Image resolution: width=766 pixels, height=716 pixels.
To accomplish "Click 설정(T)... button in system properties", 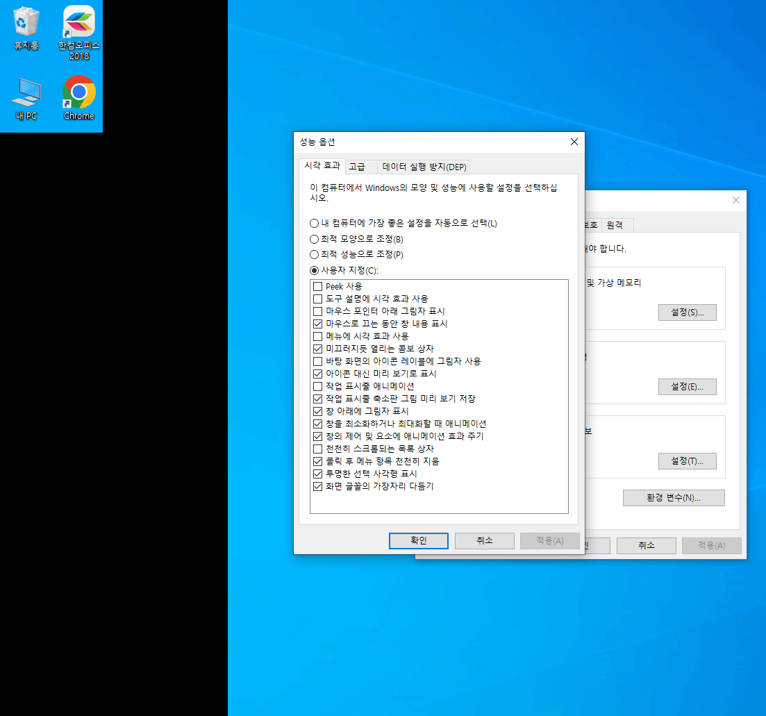I will (688, 461).
